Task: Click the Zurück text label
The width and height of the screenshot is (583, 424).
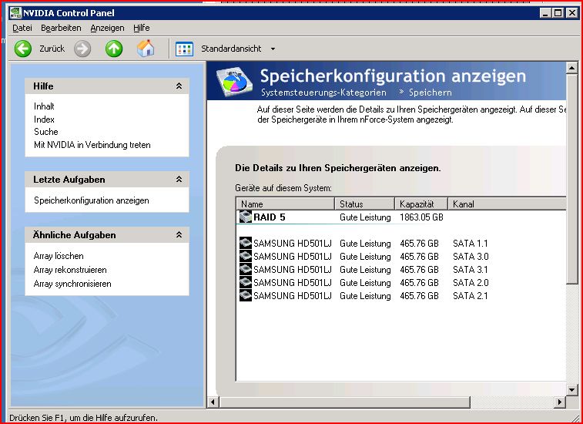Action: click(x=52, y=49)
